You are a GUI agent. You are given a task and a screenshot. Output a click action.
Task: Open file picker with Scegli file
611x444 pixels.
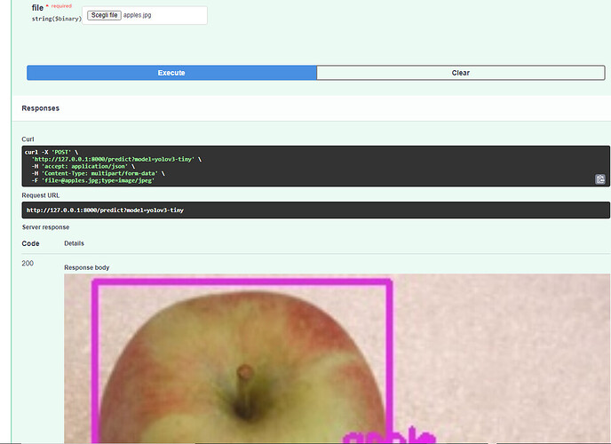coord(104,15)
